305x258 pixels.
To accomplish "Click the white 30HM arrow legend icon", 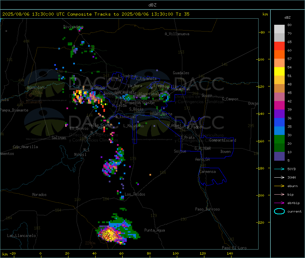I will click(279, 177).
